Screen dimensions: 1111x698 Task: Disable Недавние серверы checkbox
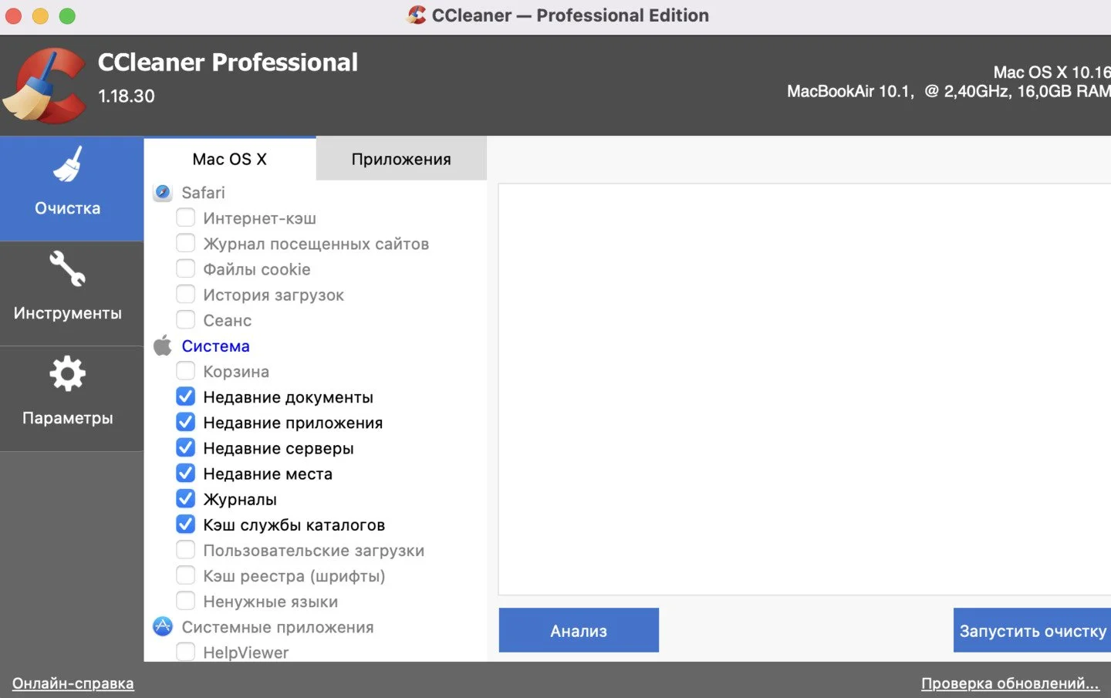pos(185,447)
